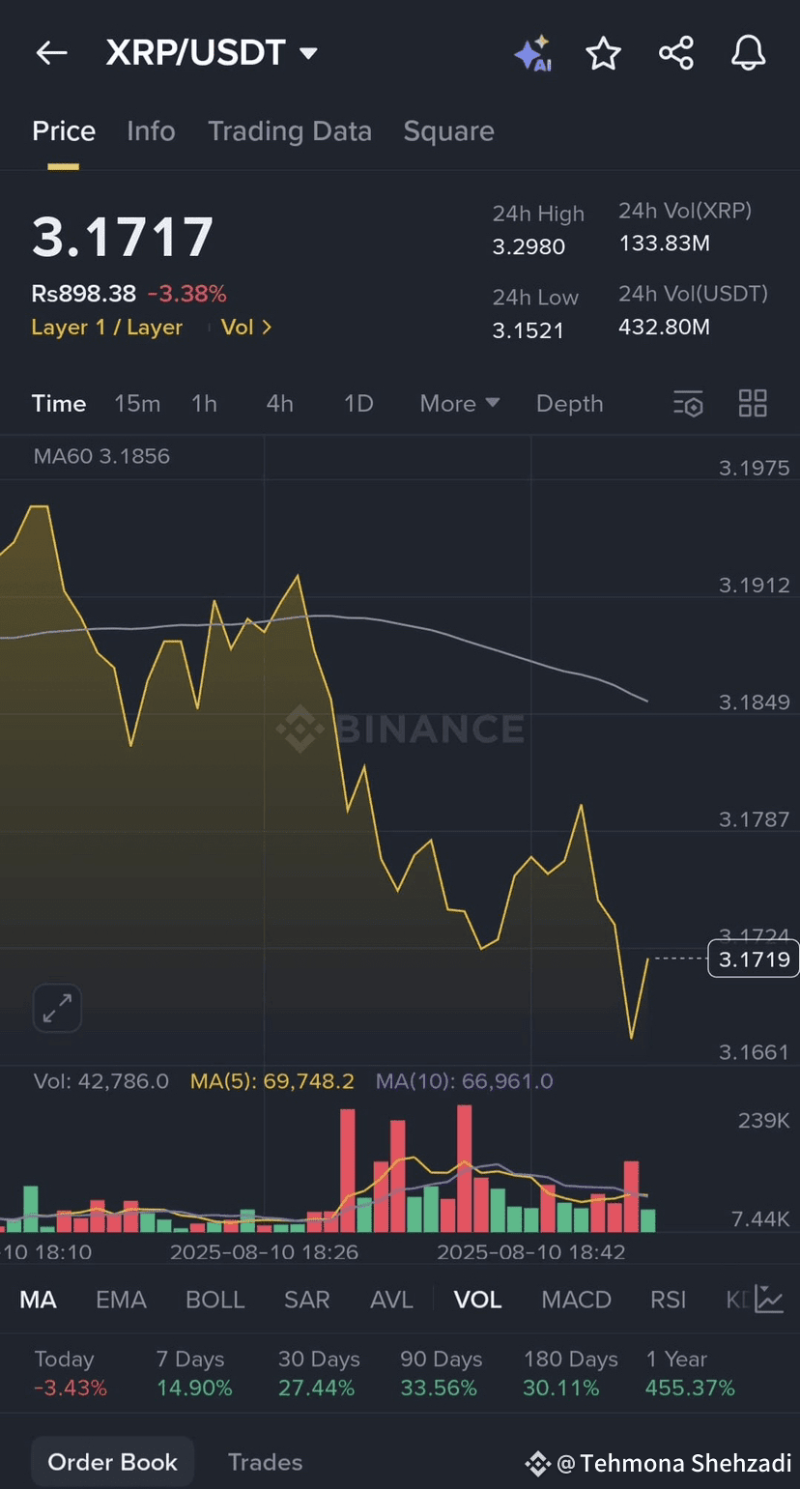Tap the current price label 3.1719
Image resolution: width=800 pixels, height=1489 pixels.
click(x=754, y=959)
